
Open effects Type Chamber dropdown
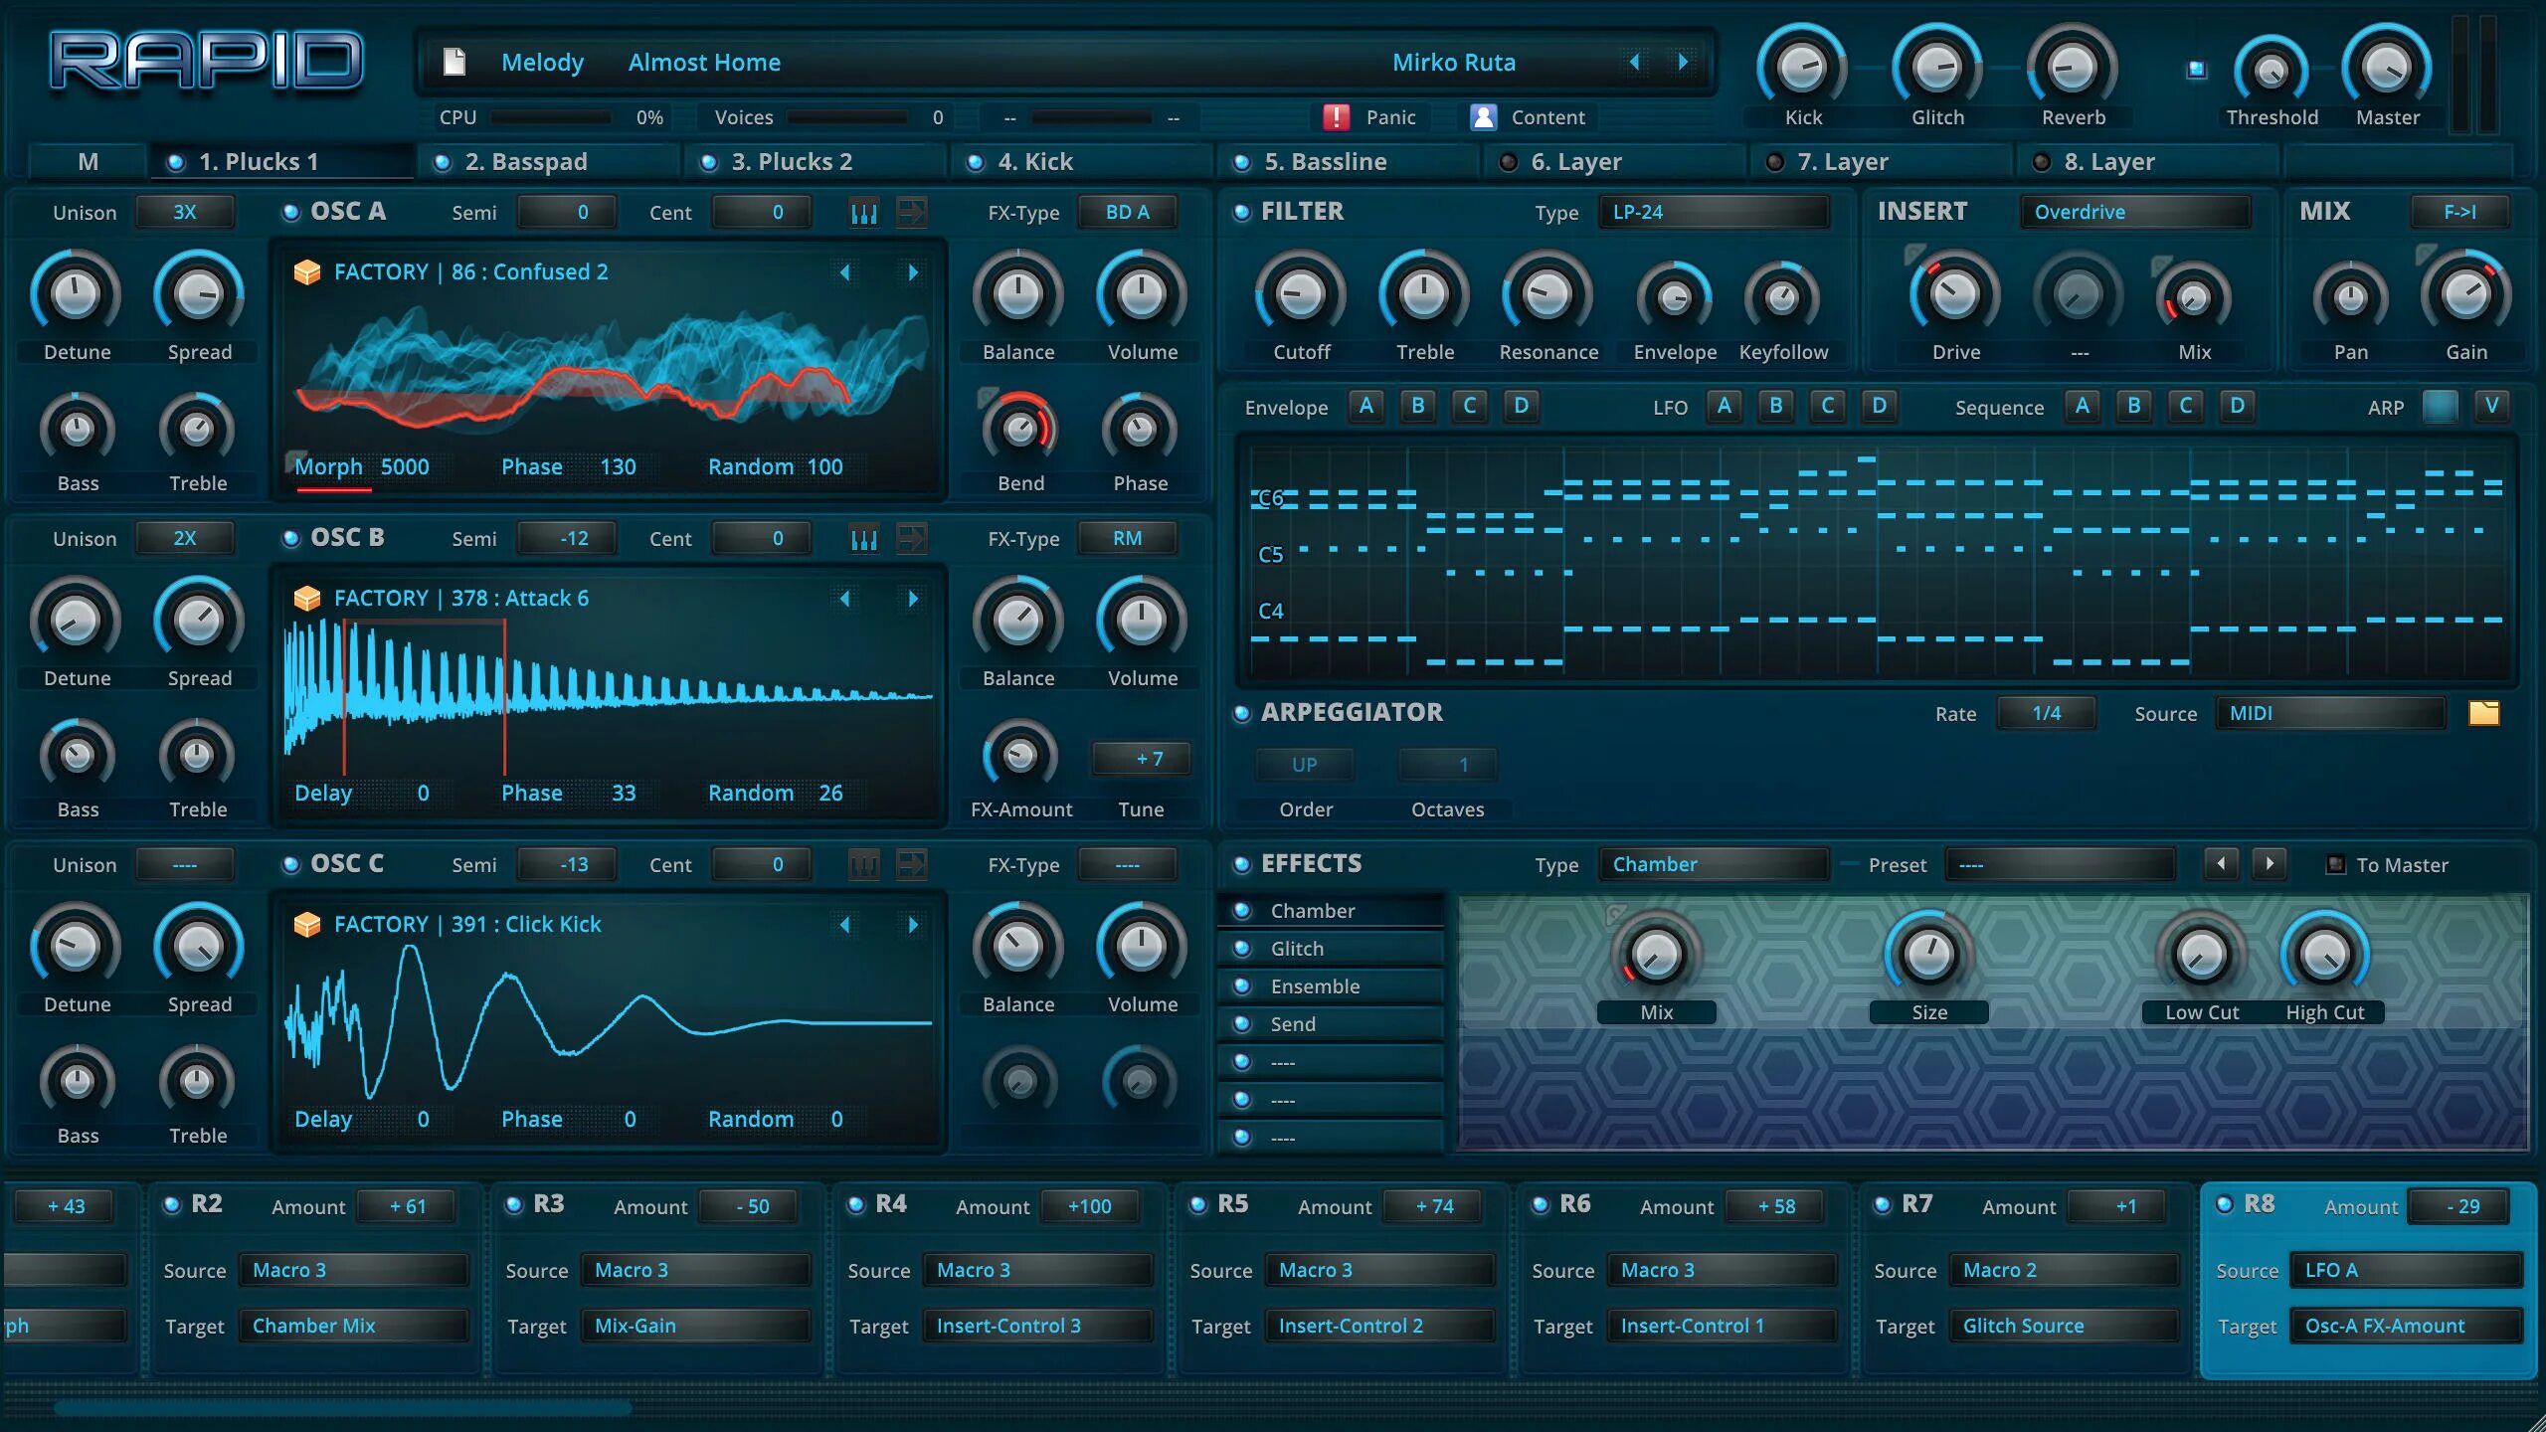click(x=1713, y=864)
